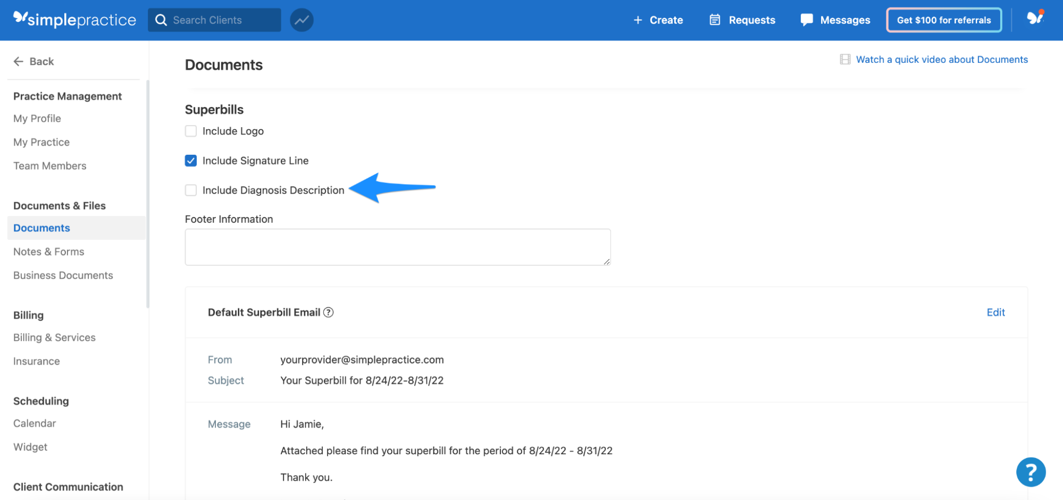
Task: Click inside the Footer Information text box
Action: click(397, 246)
